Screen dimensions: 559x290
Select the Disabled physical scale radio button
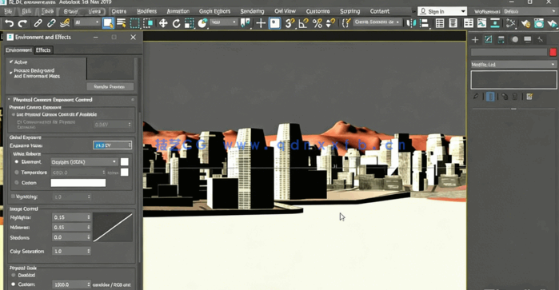coord(13,275)
